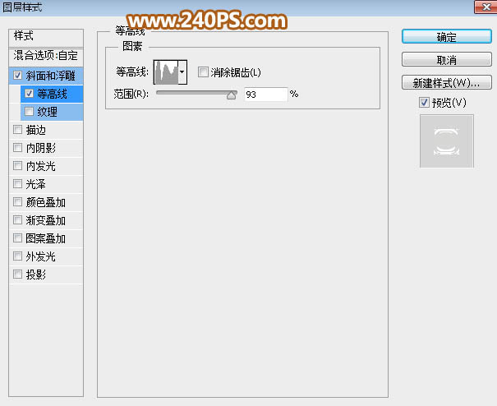Enable the 光泽 checkbox
Image resolution: width=497 pixels, height=406 pixels.
click(x=17, y=184)
